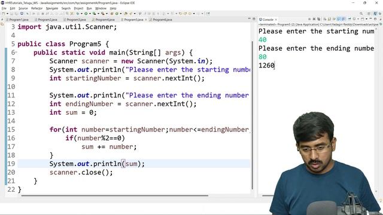Click the Remove Launch X icon in Console
The width and height of the screenshot is (383, 215).
(314, 19)
